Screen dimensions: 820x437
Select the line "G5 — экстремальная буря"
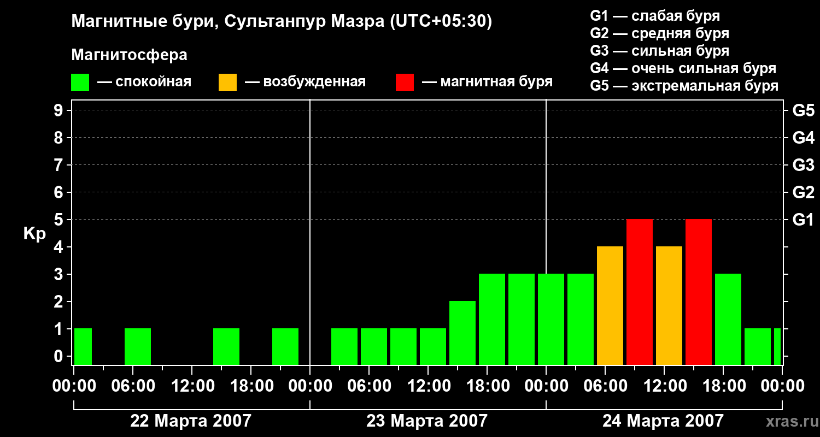point(684,86)
